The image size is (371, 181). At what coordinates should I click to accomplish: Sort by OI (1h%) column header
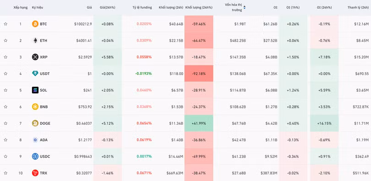coord(293,8)
